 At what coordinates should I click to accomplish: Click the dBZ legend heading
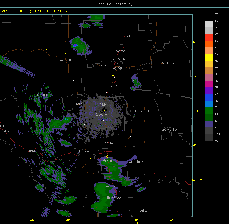point(215,14)
